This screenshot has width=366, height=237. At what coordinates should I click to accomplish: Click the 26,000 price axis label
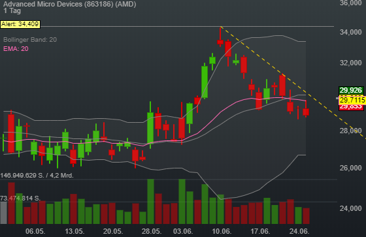(350, 168)
